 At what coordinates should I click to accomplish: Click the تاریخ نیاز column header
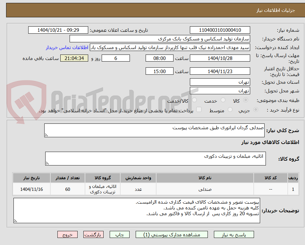point(31,178)
